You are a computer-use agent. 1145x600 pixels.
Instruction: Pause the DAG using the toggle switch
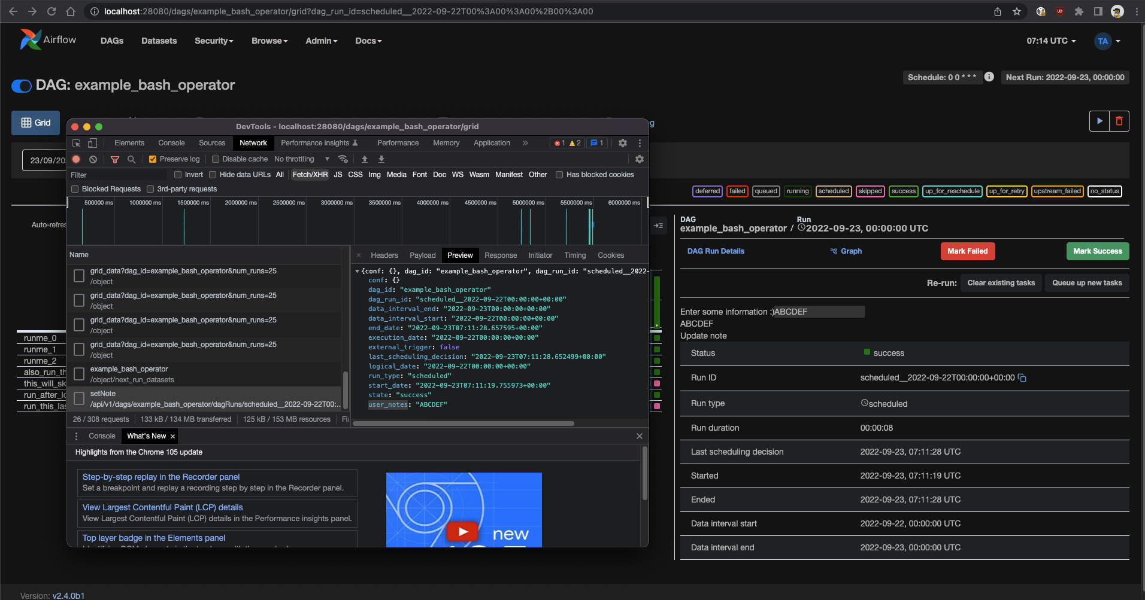[x=22, y=86]
